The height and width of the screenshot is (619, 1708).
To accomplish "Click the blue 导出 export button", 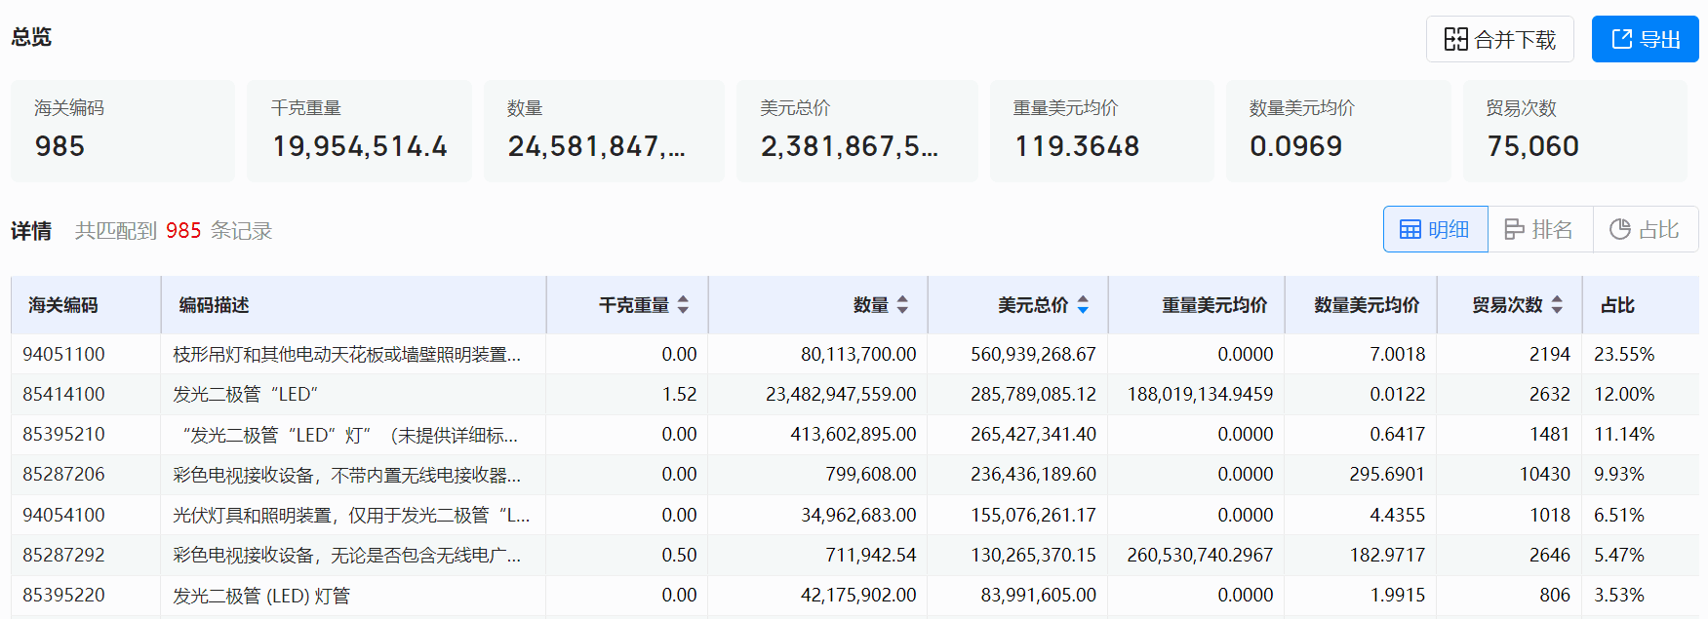I will point(1645,40).
